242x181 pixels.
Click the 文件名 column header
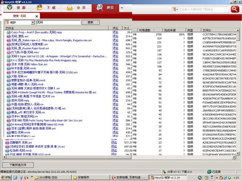(x=56, y=28)
